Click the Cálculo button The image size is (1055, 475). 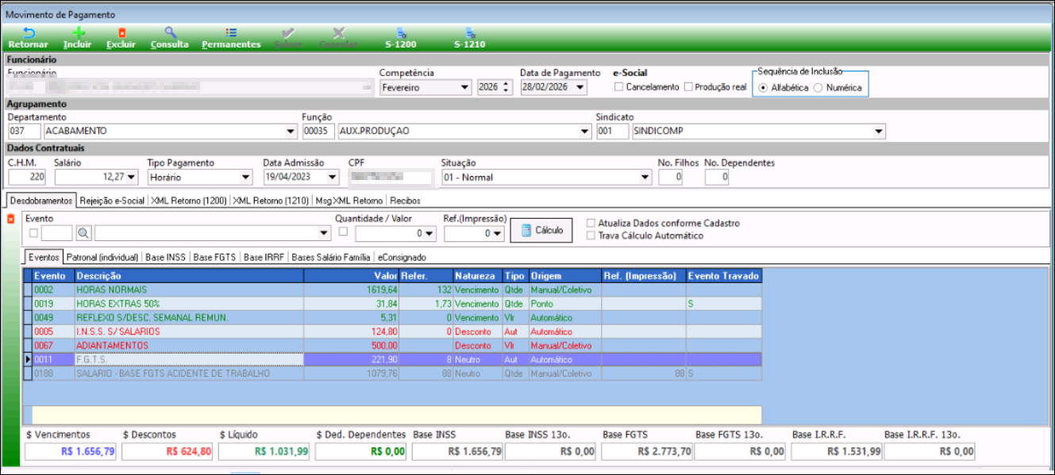(540, 230)
